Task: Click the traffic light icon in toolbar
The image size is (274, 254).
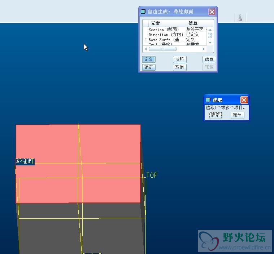Action: 240,18
